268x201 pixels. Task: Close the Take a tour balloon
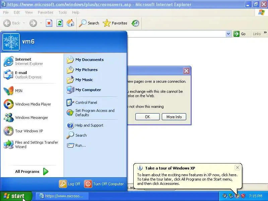tap(238, 168)
